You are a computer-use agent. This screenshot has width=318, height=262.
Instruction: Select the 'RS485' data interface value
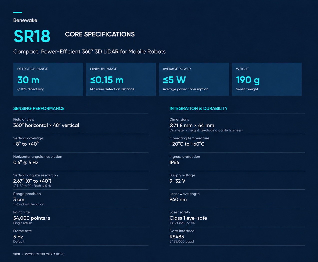point(177,237)
